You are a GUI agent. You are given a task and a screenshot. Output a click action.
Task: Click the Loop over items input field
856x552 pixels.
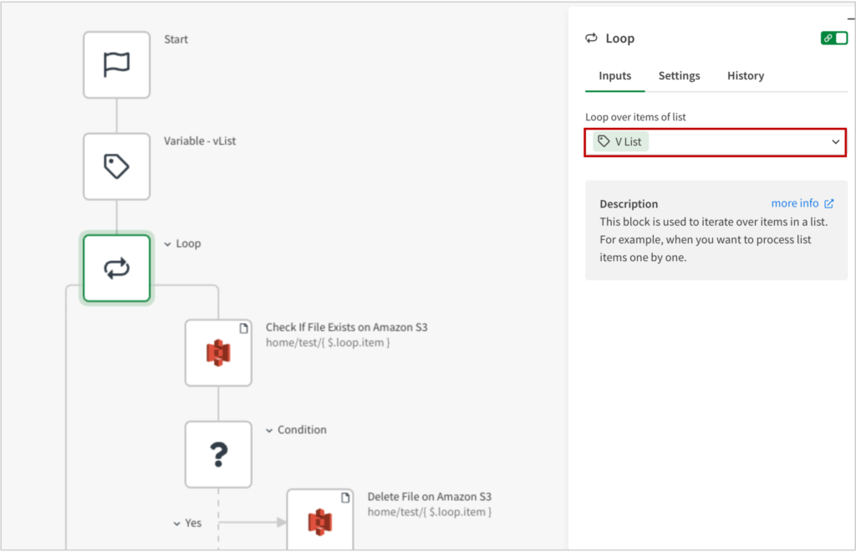click(x=736, y=142)
